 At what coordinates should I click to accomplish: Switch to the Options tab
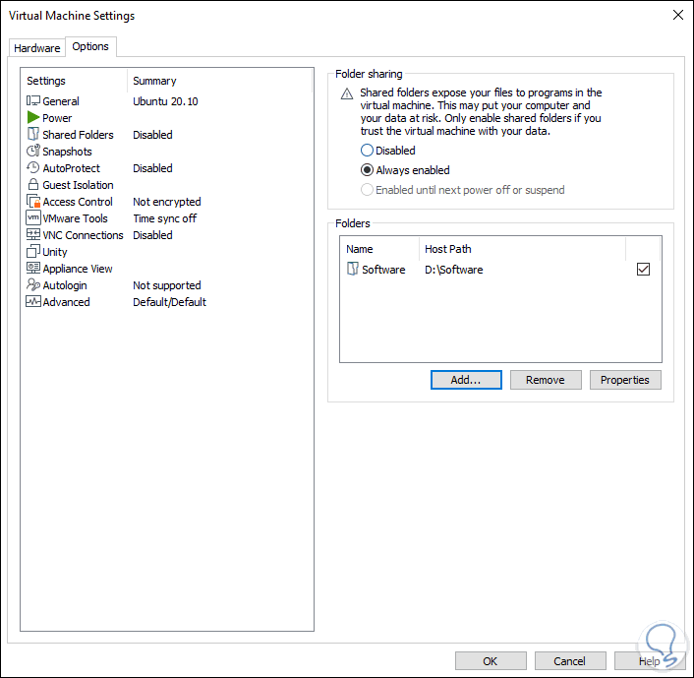pos(90,46)
